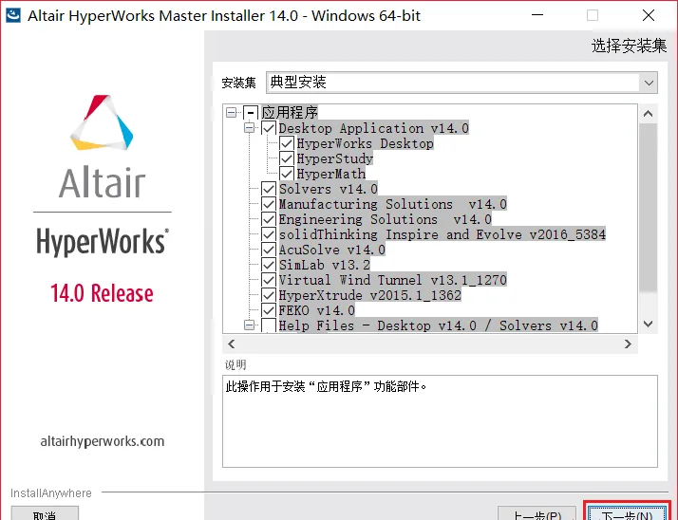Uncheck HyperStudy checkbox
The width and height of the screenshot is (678, 520).
pos(287,158)
